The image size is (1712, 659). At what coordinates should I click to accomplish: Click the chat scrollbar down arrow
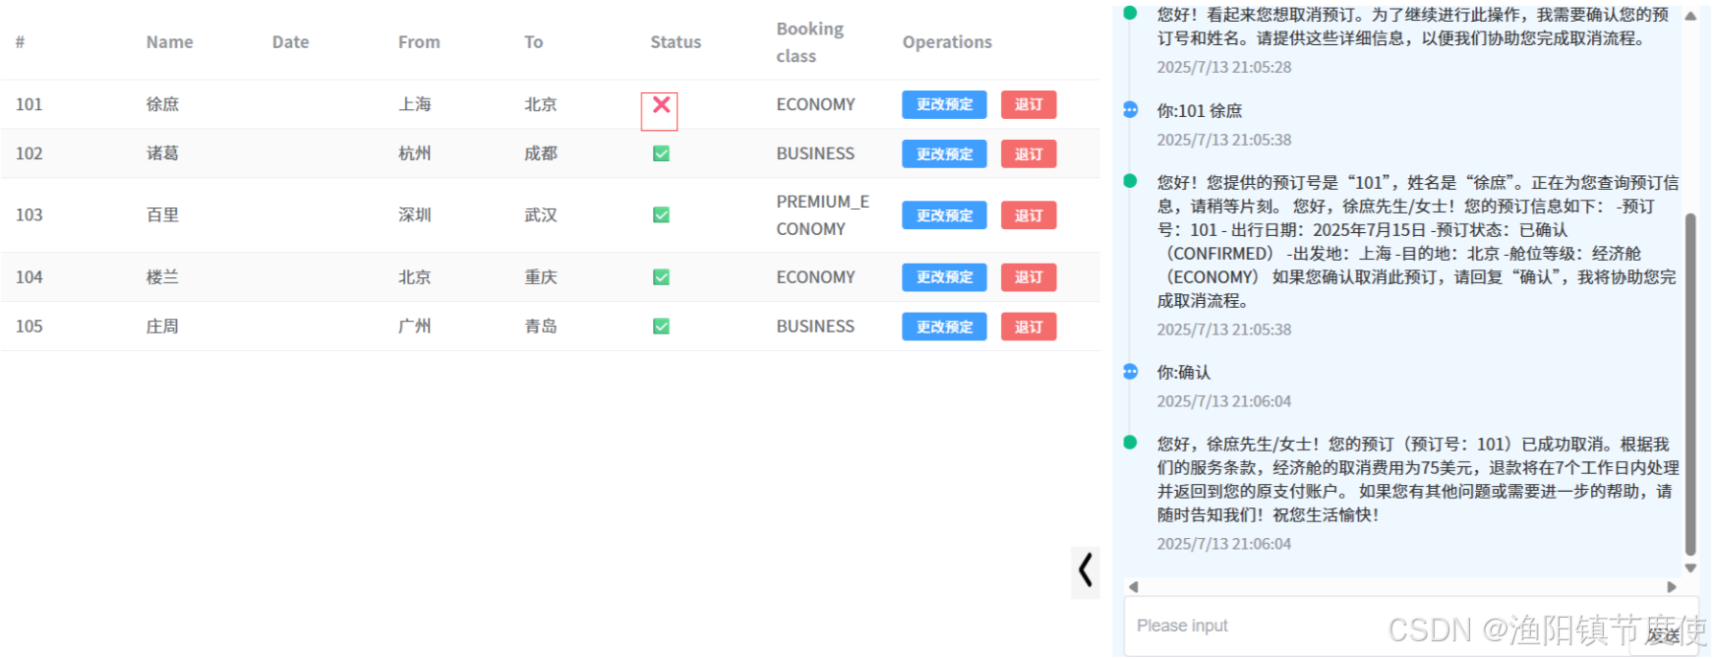1690,568
